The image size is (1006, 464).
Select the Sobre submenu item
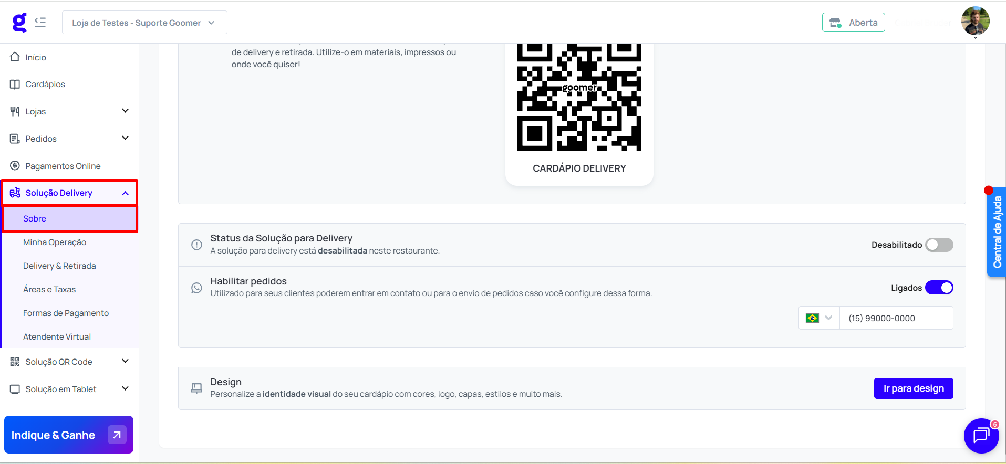tap(70, 218)
